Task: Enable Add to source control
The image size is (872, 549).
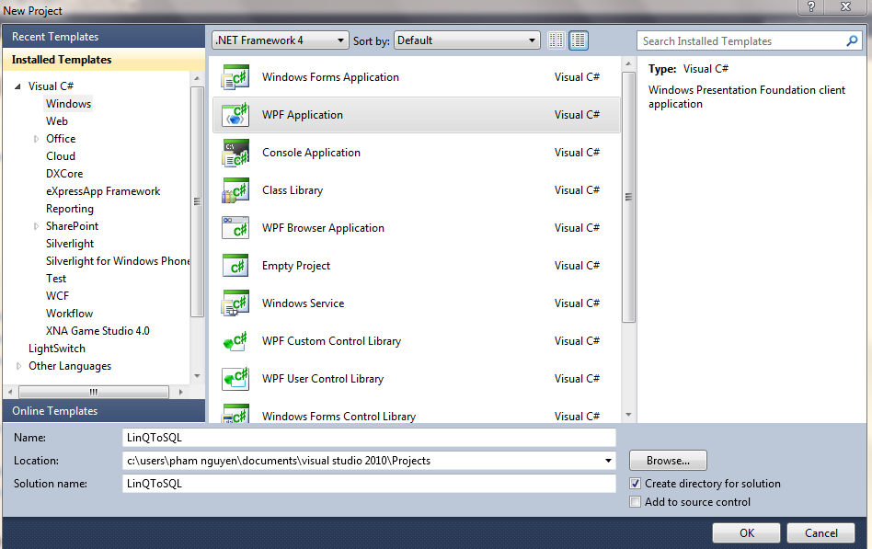Action: 636,502
